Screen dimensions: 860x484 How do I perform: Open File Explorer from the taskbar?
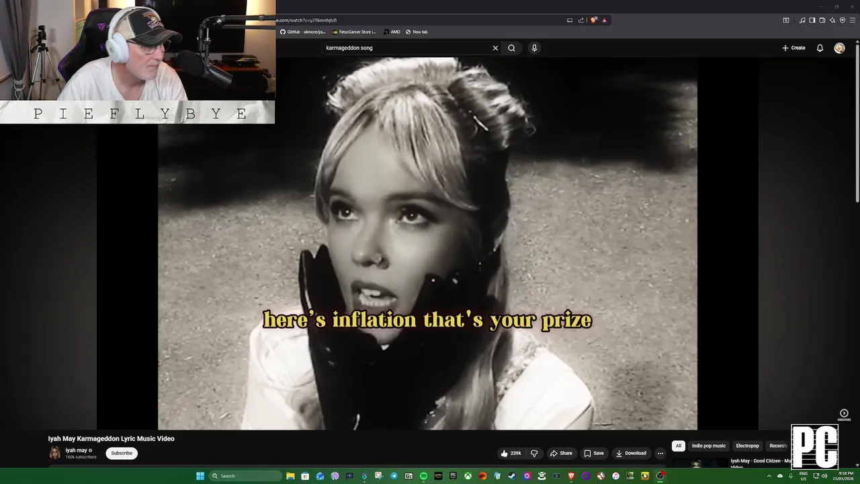tap(290, 476)
